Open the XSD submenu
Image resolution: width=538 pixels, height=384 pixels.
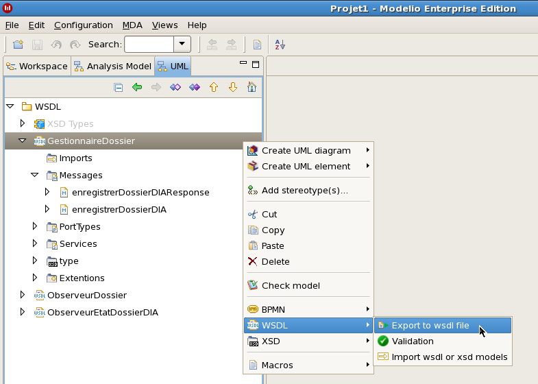click(x=308, y=341)
